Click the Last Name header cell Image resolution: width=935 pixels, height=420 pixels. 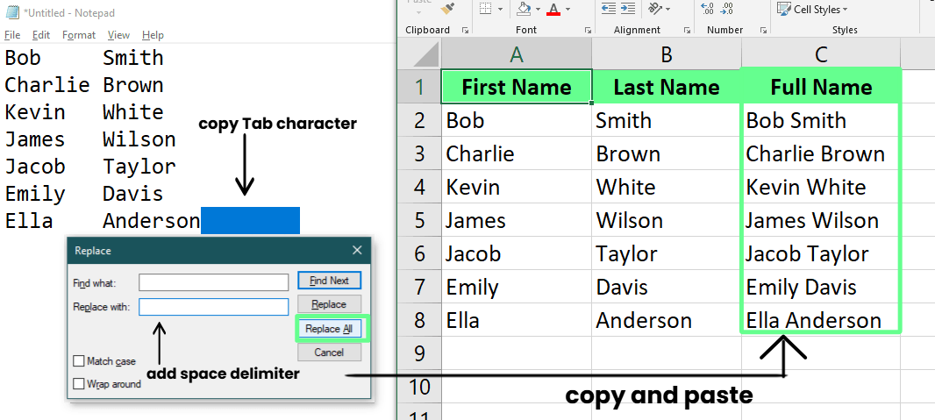[x=667, y=87]
